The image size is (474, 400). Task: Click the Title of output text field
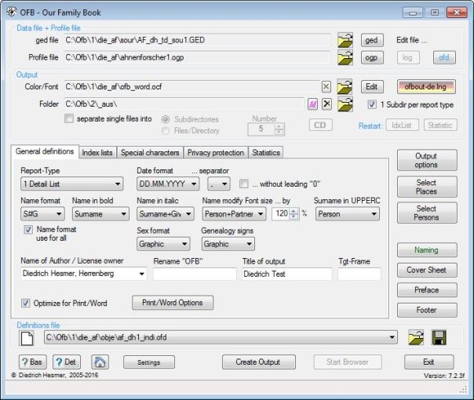[x=286, y=275]
